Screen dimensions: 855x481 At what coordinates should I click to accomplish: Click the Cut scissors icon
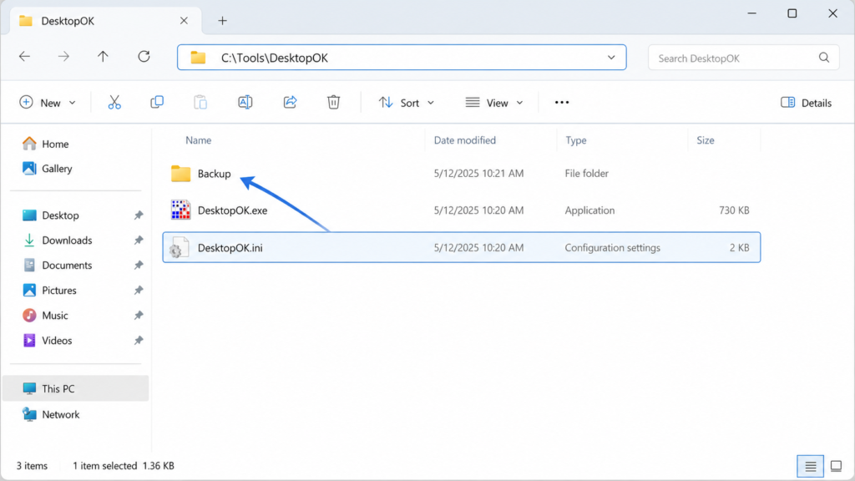(114, 103)
